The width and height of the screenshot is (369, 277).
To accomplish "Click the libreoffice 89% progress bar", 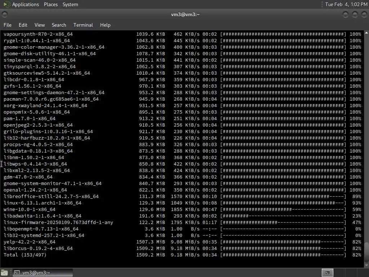I will tap(283, 197).
